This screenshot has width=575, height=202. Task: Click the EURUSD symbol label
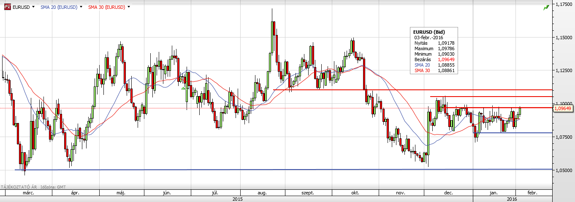[x=21, y=7]
